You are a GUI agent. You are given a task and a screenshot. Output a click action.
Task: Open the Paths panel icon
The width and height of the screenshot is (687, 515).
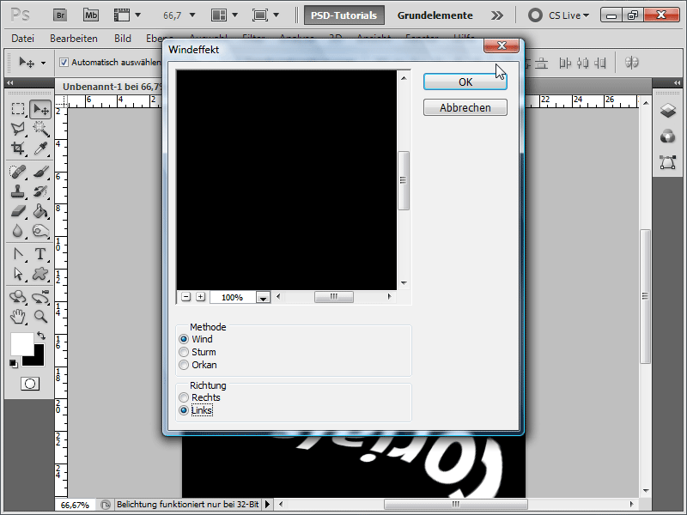coord(668,162)
